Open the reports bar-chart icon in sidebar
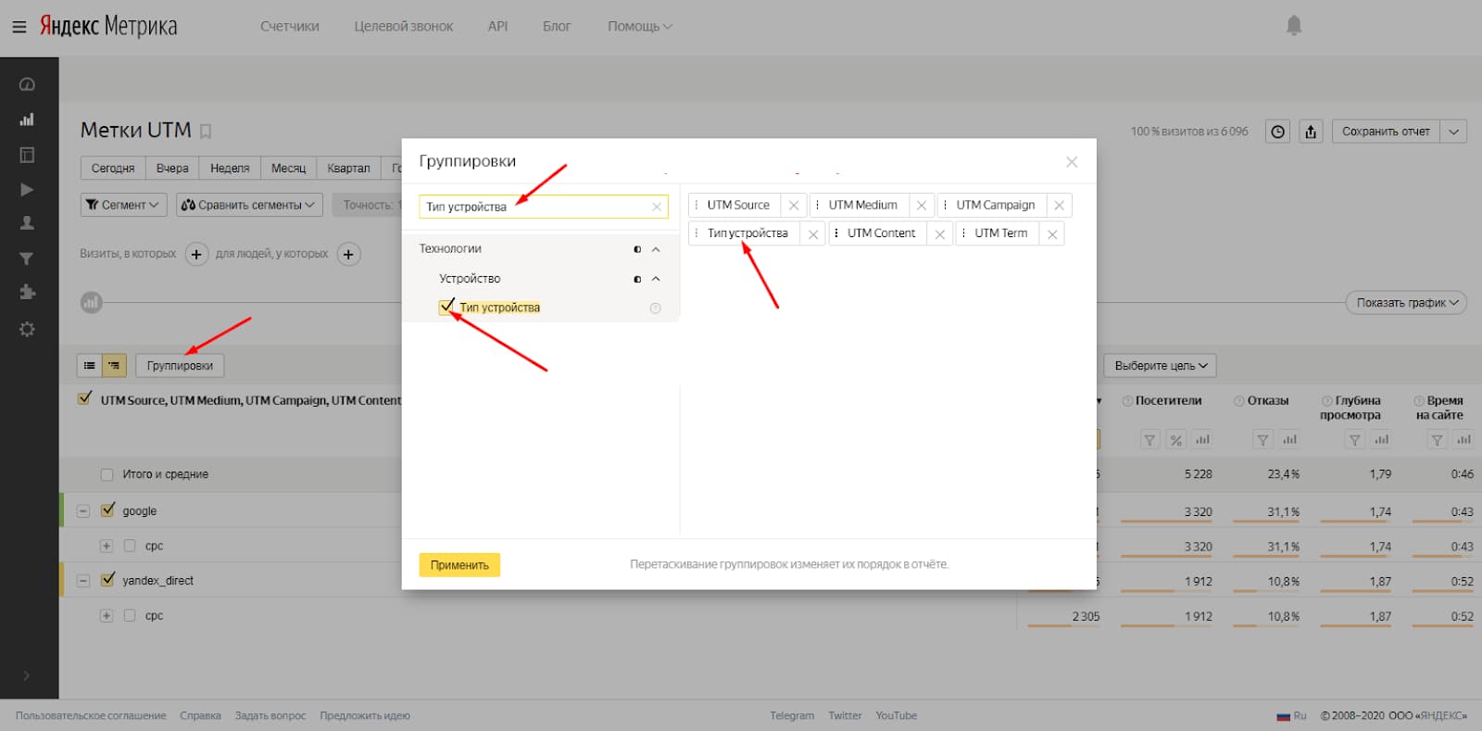1482x731 pixels. point(27,120)
